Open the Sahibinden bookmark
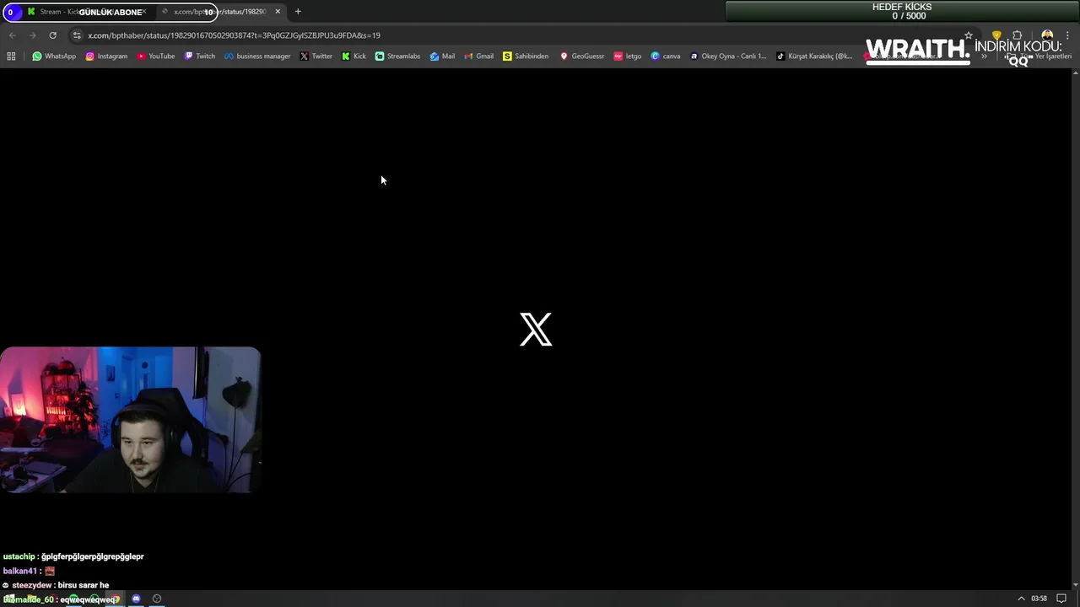Image resolution: width=1080 pixels, height=607 pixels. point(526,56)
